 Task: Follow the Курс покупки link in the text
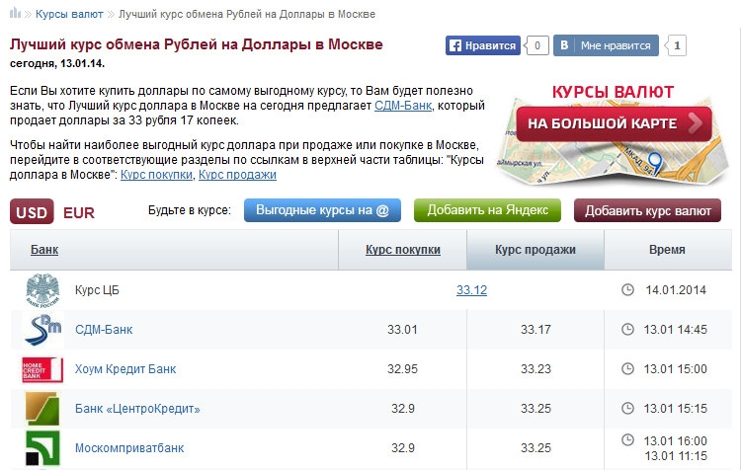156,175
